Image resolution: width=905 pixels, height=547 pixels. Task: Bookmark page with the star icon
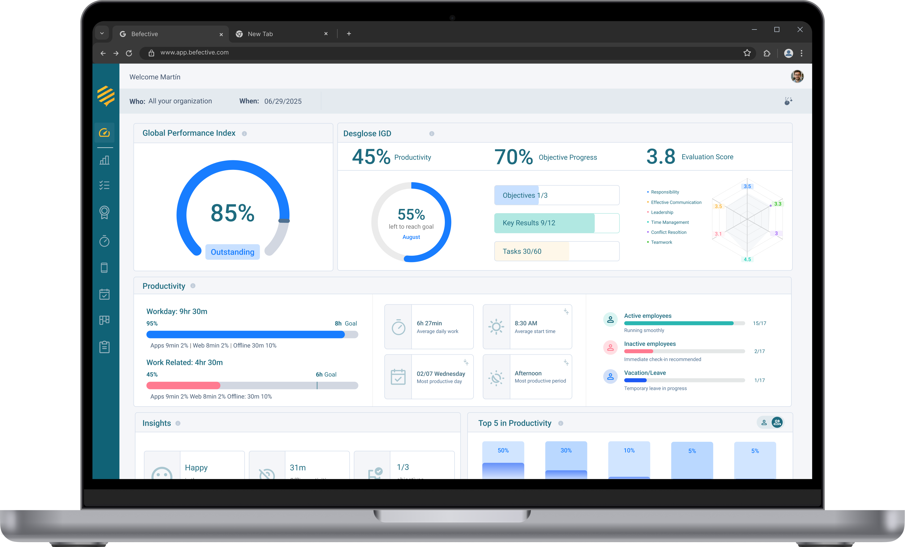point(747,53)
